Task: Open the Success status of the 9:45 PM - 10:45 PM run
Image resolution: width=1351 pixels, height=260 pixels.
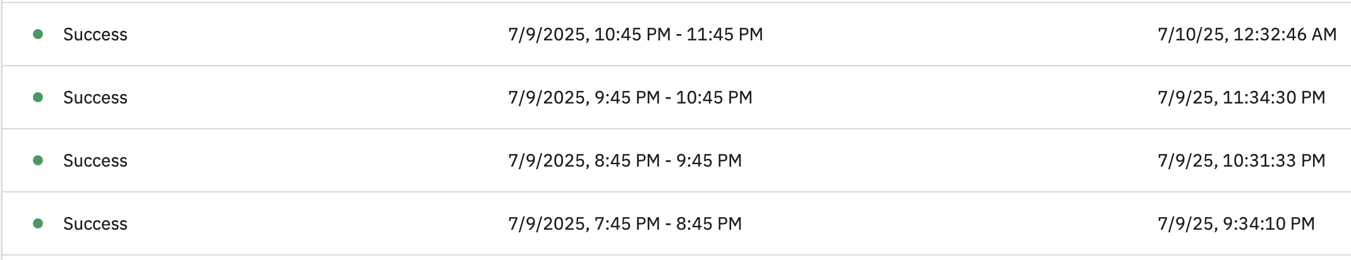Action: pos(95,97)
